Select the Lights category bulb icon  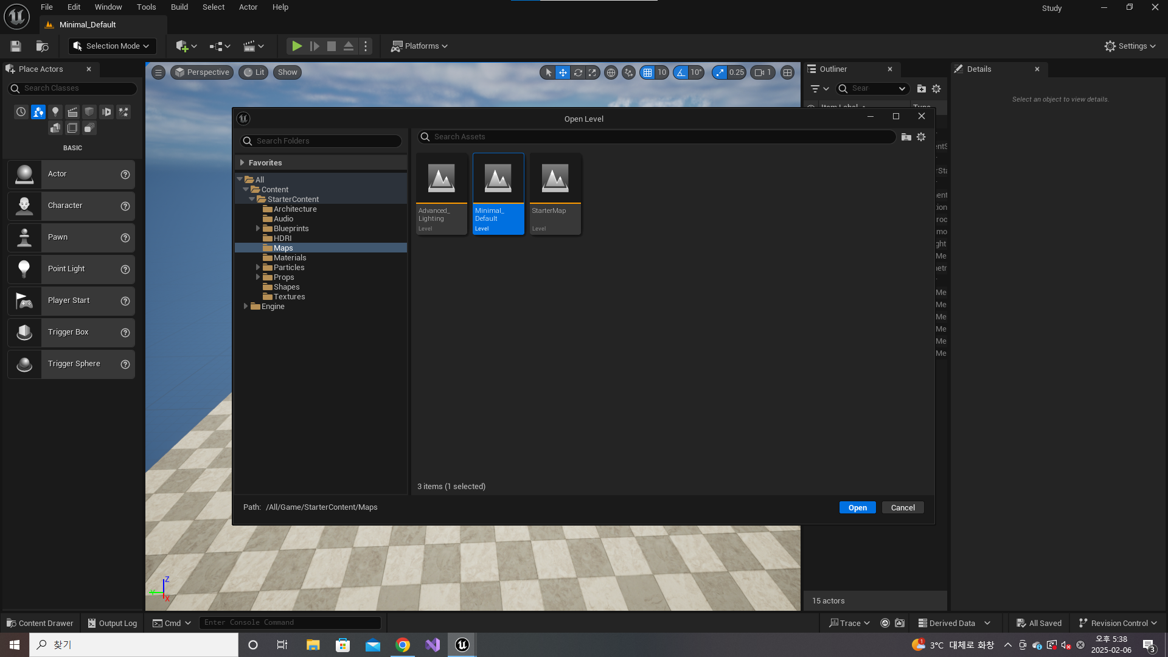coord(55,112)
